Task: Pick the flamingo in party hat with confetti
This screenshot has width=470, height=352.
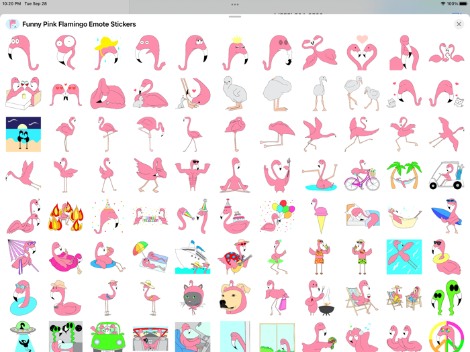Action: (108, 216)
